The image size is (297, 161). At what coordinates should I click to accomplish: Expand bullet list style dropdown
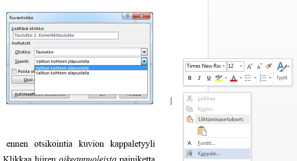pos(255,78)
